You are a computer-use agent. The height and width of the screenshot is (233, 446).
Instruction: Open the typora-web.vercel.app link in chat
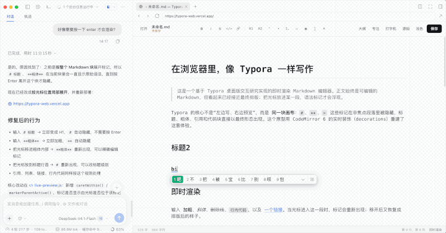[x=42, y=104]
